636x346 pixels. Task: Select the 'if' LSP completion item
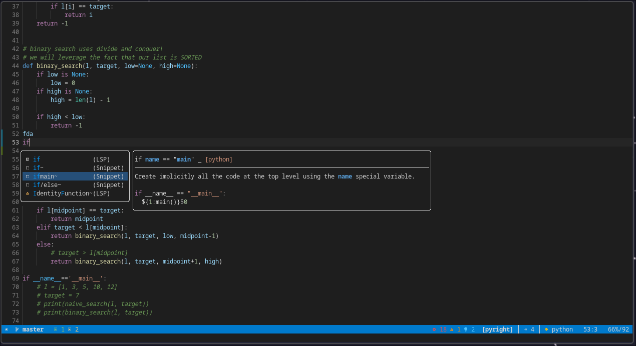pyautogui.click(x=75, y=159)
